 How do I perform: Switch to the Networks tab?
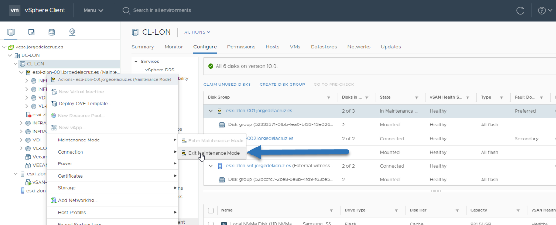[359, 47]
